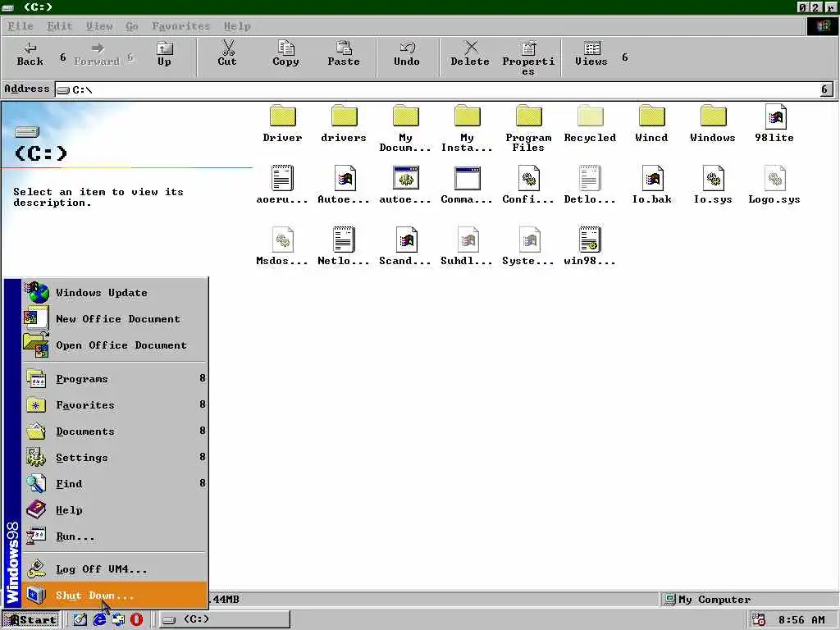The width and height of the screenshot is (840, 630).
Task: Open the Properties toolbar button
Action: point(528,58)
